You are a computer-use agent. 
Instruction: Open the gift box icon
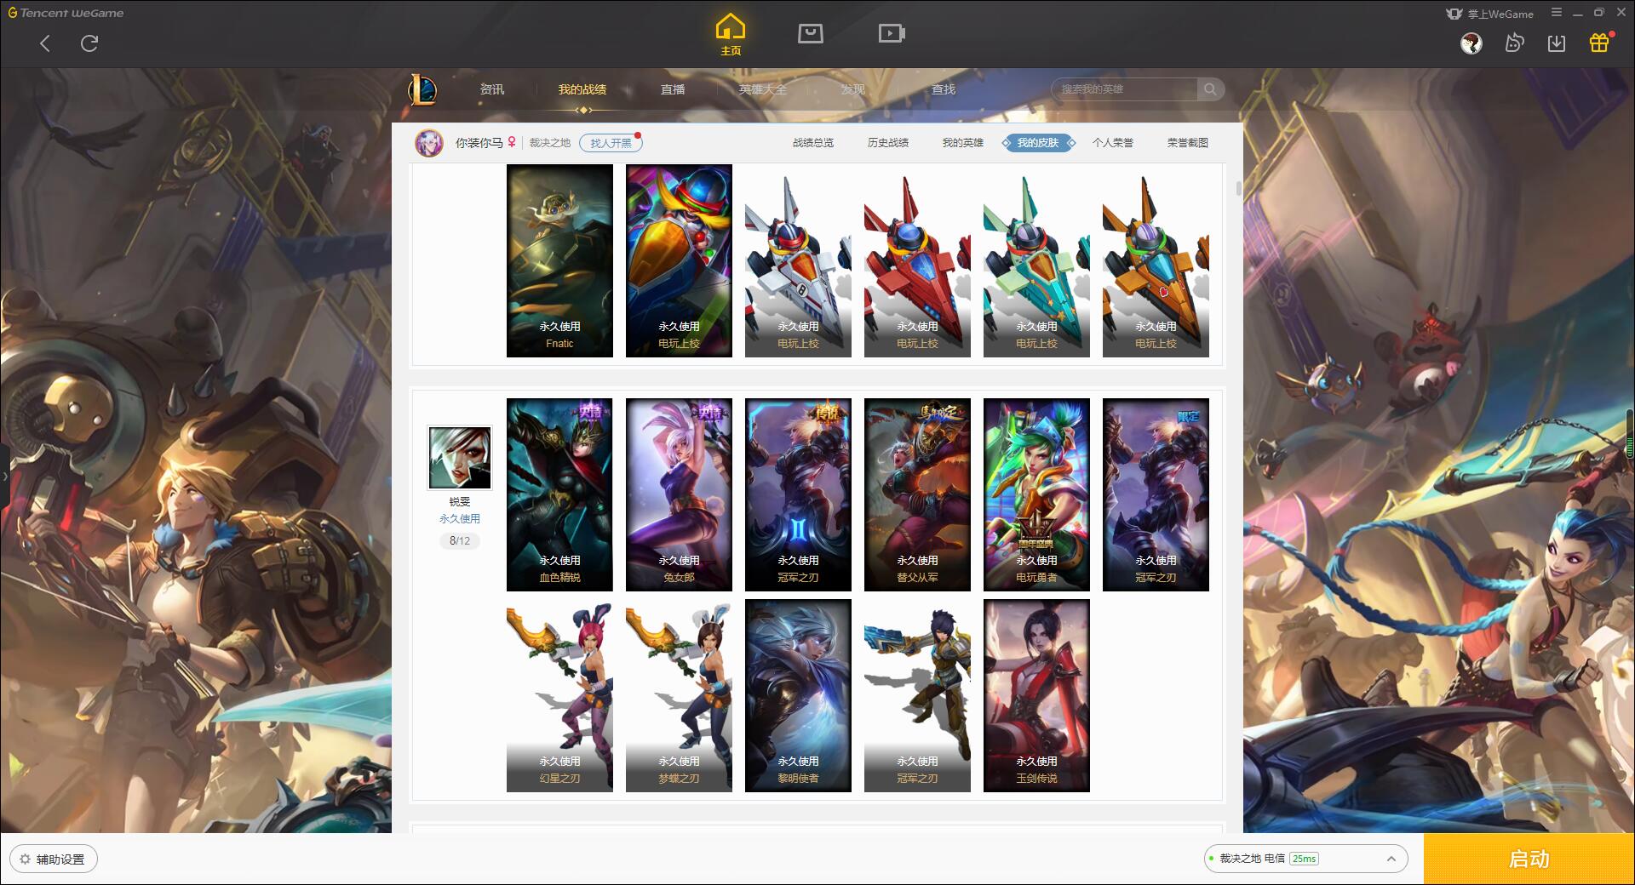tap(1599, 43)
